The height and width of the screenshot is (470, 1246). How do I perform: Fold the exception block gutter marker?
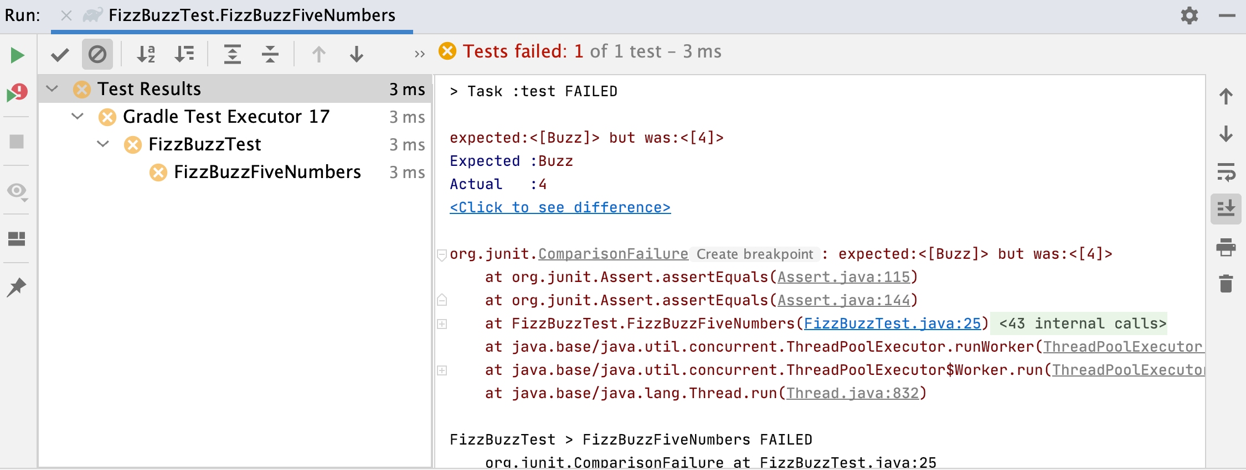pyautogui.click(x=442, y=255)
